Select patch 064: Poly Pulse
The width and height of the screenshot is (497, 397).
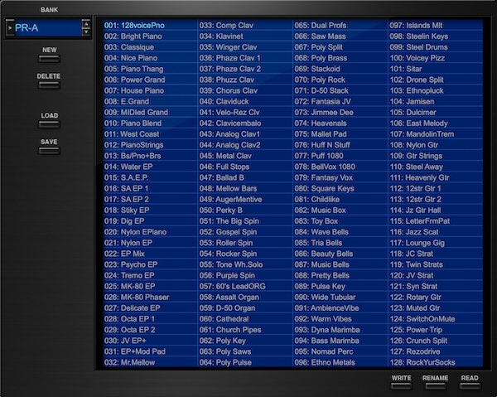[x=245, y=362]
